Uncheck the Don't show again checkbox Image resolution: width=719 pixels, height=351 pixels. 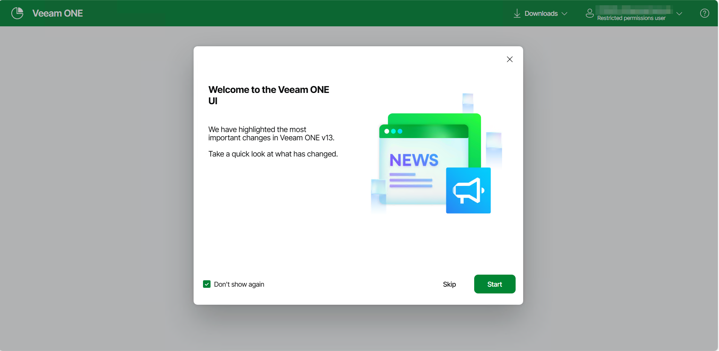click(207, 284)
